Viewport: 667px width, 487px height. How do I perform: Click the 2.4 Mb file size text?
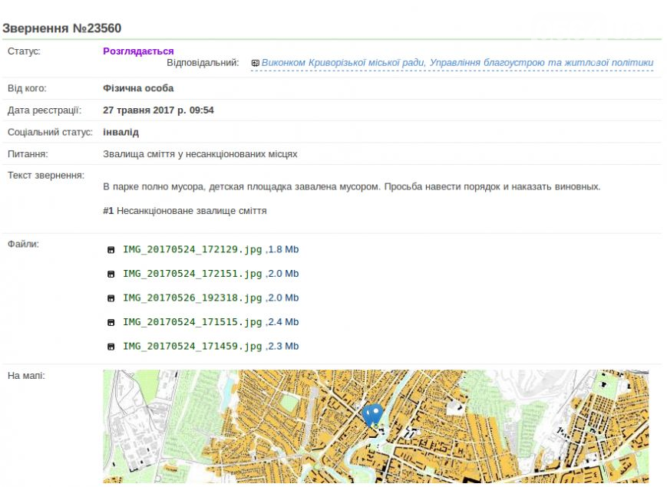pos(283,322)
